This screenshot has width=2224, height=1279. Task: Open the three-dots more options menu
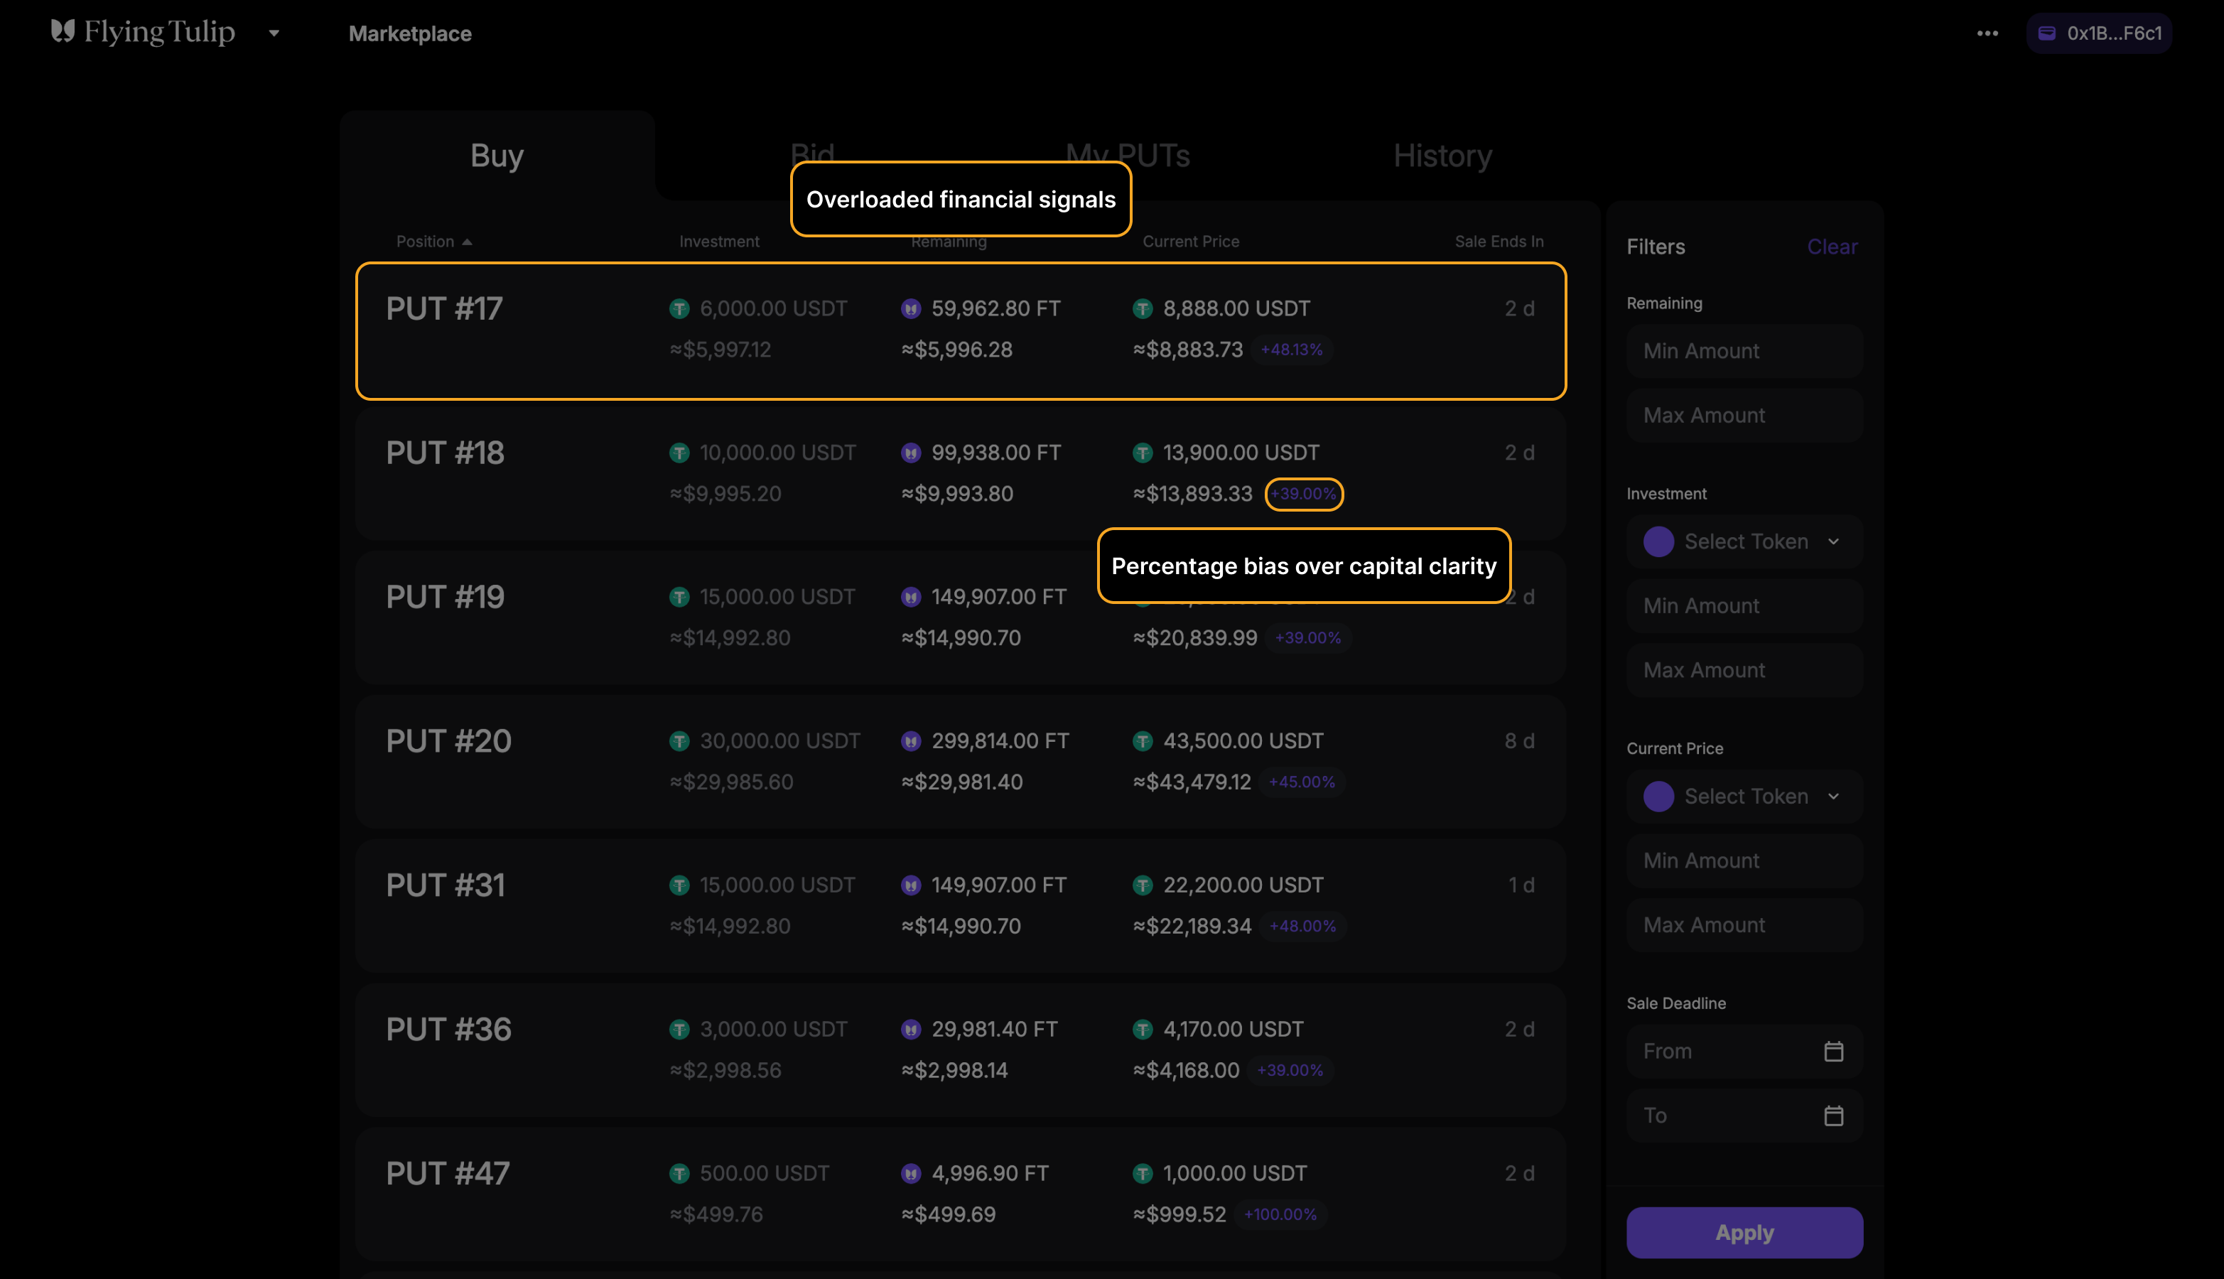(x=1987, y=33)
